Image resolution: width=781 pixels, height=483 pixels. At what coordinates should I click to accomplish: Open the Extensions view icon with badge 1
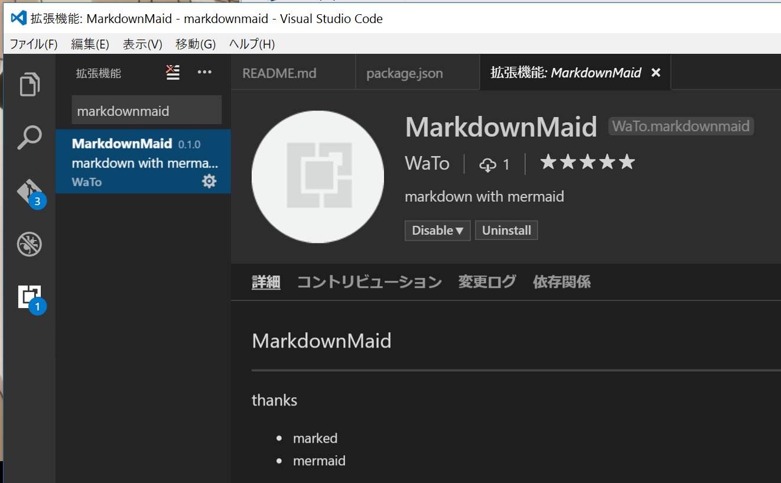pyautogui.click(x=29, y=297)
